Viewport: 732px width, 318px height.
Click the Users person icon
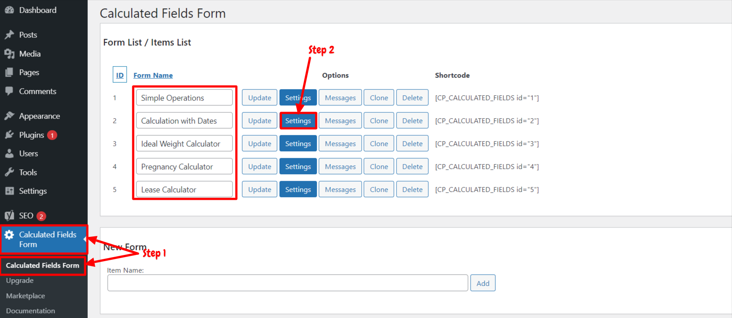point(9,153)
